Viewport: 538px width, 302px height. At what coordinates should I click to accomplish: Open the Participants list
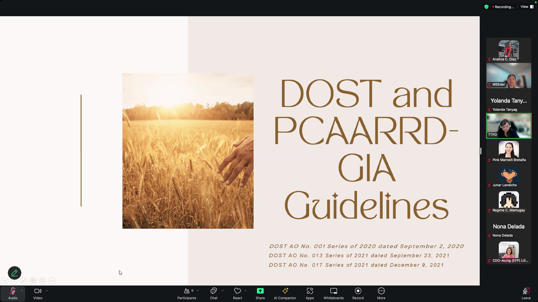pos(187,293)
